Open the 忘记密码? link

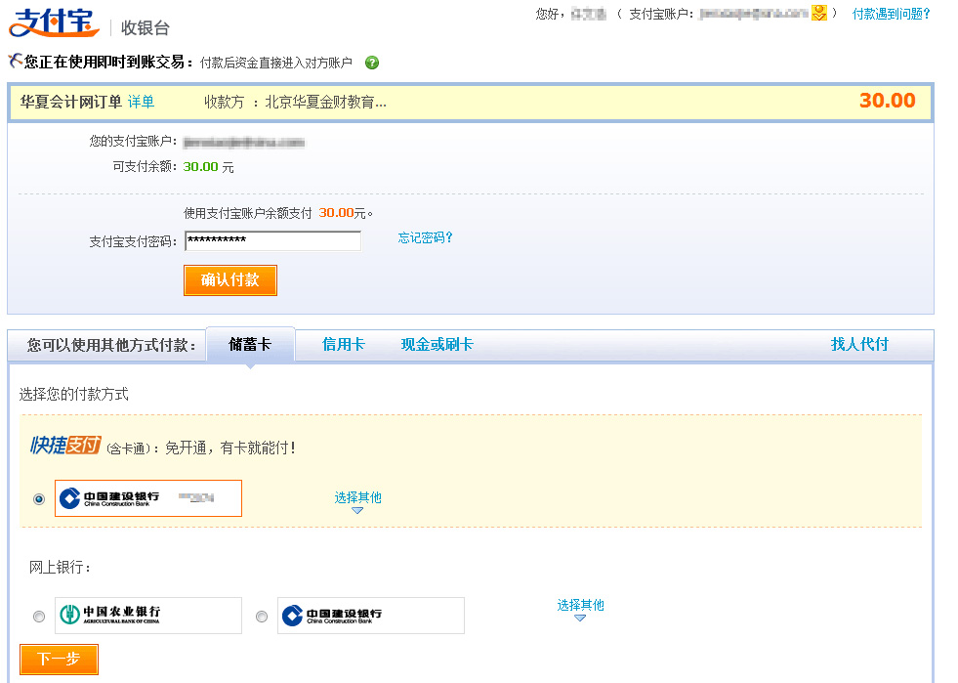(425, 237)
